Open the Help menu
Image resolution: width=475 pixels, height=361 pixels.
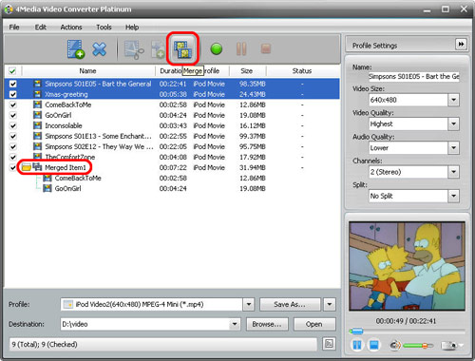click(x=132, y=27)
